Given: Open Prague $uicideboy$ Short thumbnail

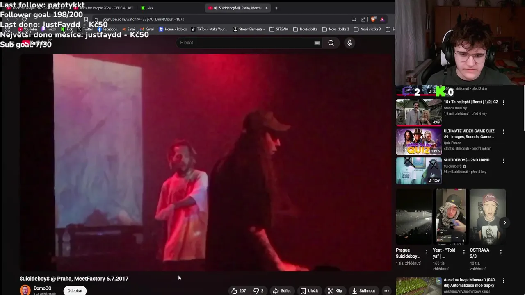Looking at the screenshot, I should [414, 217].
